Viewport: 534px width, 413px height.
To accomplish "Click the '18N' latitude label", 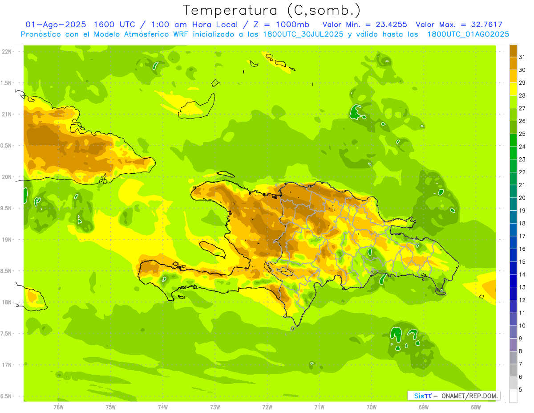I will (7, 302).
